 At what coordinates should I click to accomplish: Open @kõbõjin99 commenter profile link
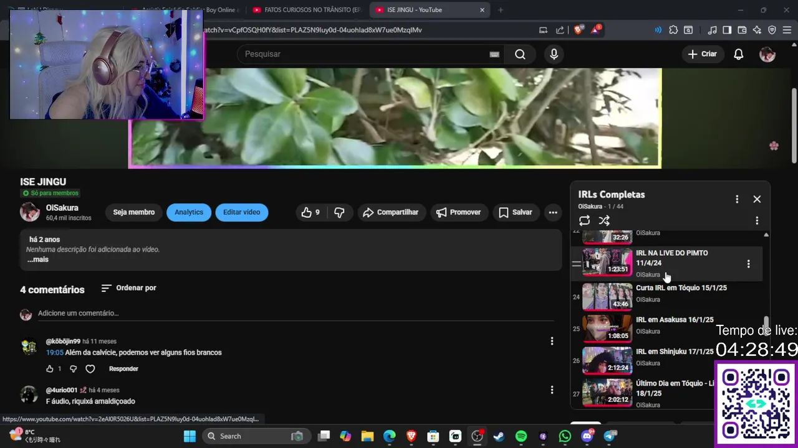[x=63, y=342]
